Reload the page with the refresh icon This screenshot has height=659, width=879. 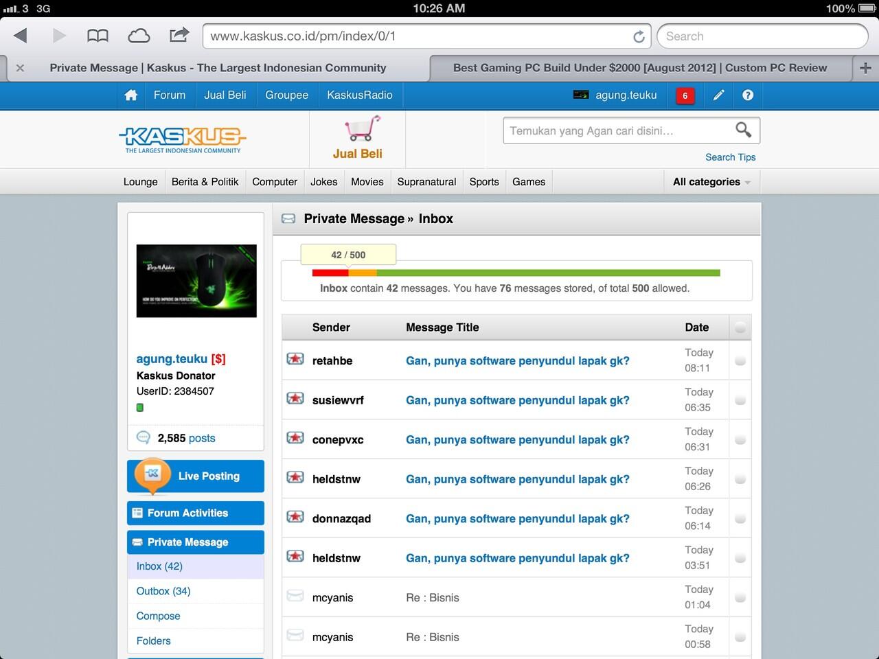click(x=639, y=36)
